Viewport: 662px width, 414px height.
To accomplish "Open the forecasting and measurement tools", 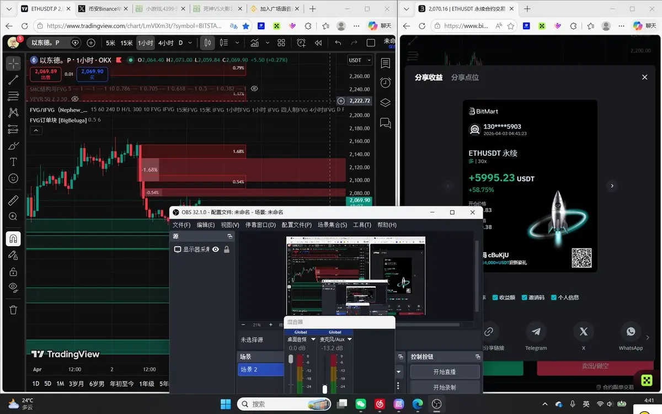I will click(x=13, y=129).
